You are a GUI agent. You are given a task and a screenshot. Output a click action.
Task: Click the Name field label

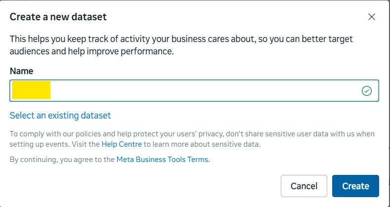tap(22, 71)
